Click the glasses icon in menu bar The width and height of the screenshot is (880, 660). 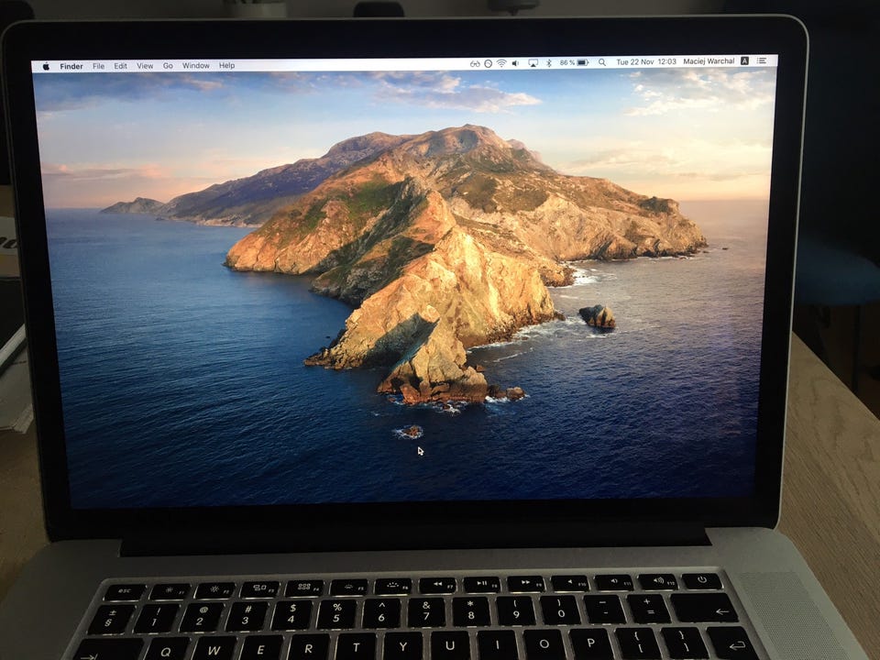pos(475,63)
